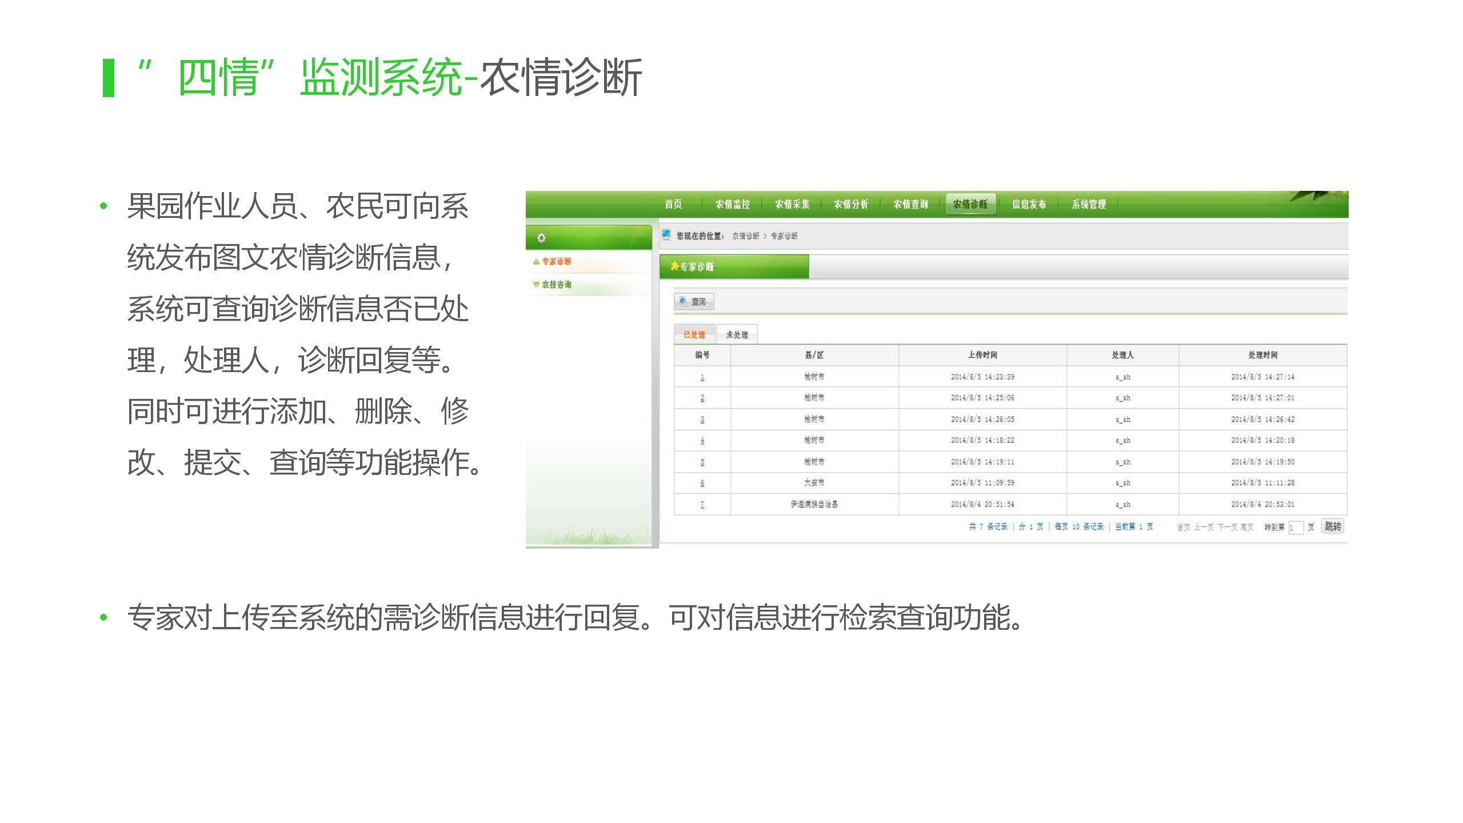This screenshot has height=823, width=1463.
Task: Select the 已处理 tab
Action: [x=694, y=335]
